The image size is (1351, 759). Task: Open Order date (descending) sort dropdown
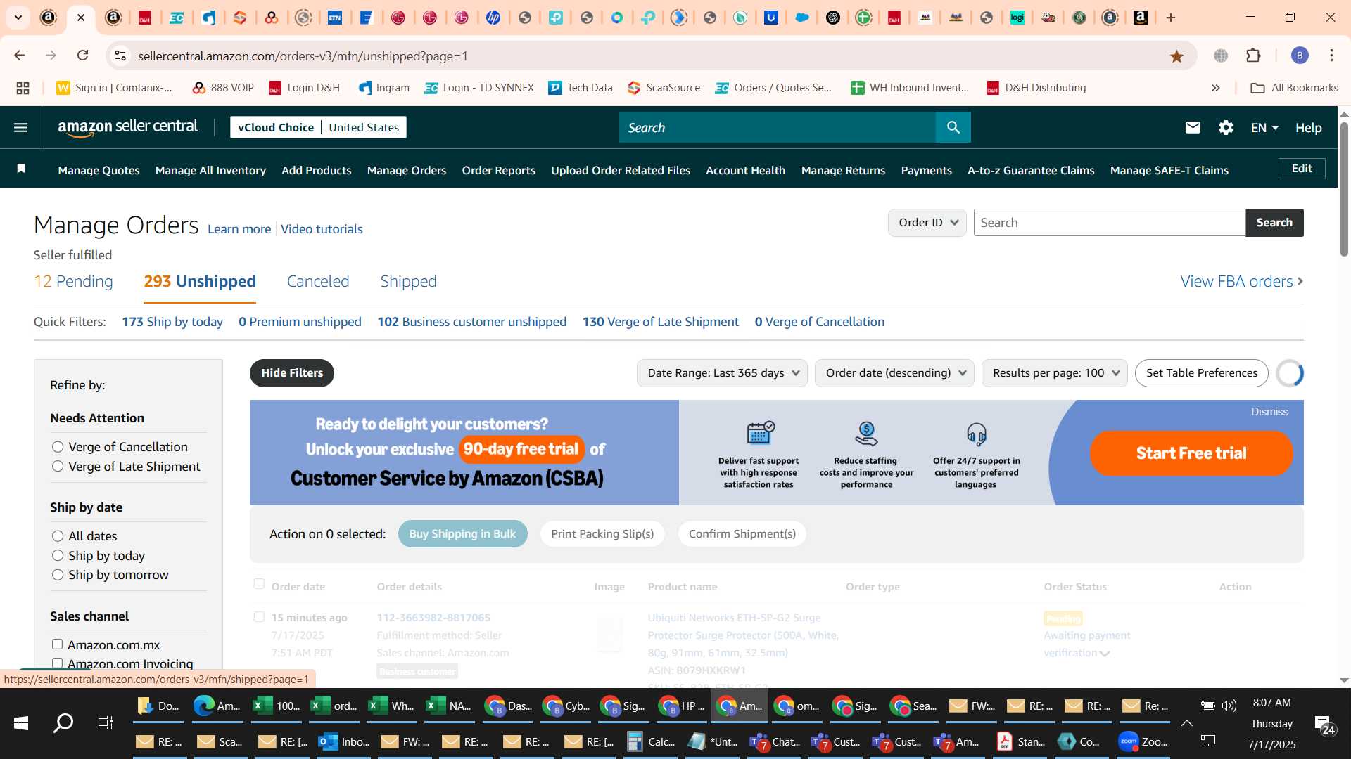coord(894,373)
